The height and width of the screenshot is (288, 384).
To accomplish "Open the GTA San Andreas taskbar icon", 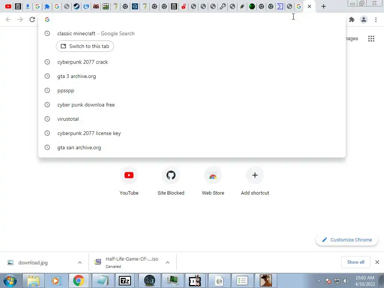I will 266,280.
